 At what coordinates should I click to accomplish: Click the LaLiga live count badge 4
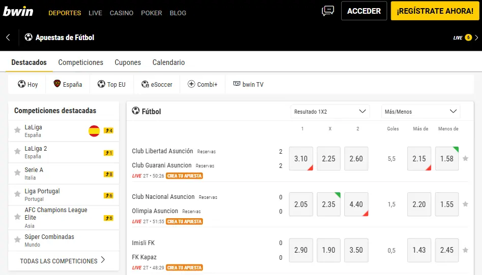click(x=108, y=130)
